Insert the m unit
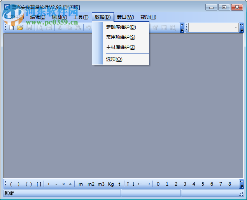 pos(81,184)
